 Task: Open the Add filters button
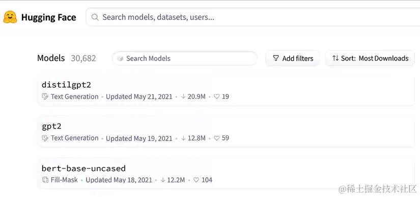(x=293, y=58)
